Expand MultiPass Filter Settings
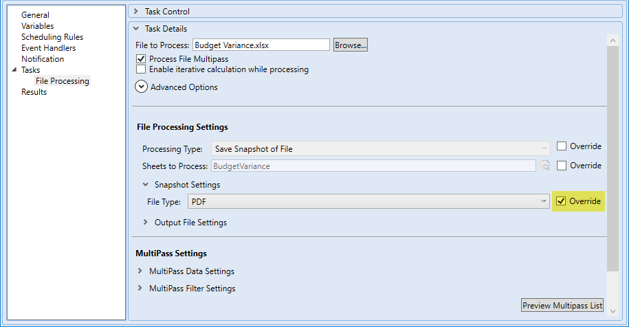This screenshot has width=629, height=327. [x=140, y=289]
